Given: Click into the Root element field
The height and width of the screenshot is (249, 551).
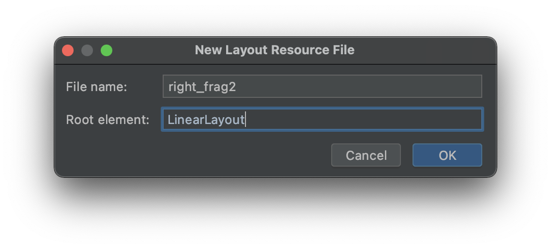Looking at the screenshot, I should [322, 120].
